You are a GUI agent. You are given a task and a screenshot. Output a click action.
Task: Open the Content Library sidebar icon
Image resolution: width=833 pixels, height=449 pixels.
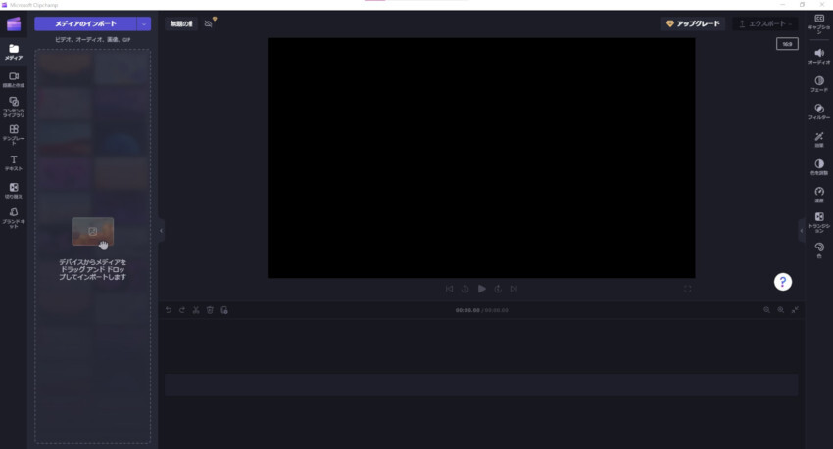coord(14,105)
